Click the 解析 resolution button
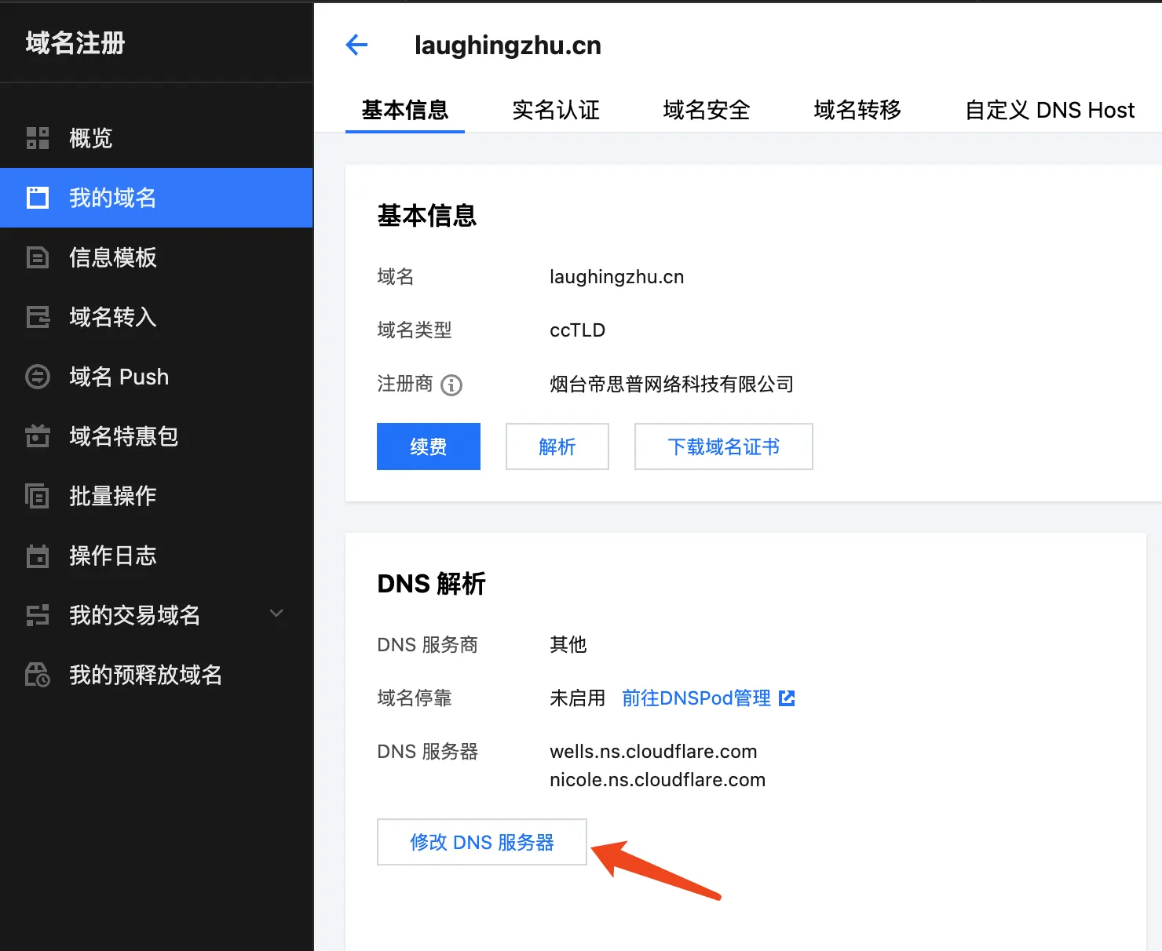This screenshot has width=1162, height=951. (557, 446)
